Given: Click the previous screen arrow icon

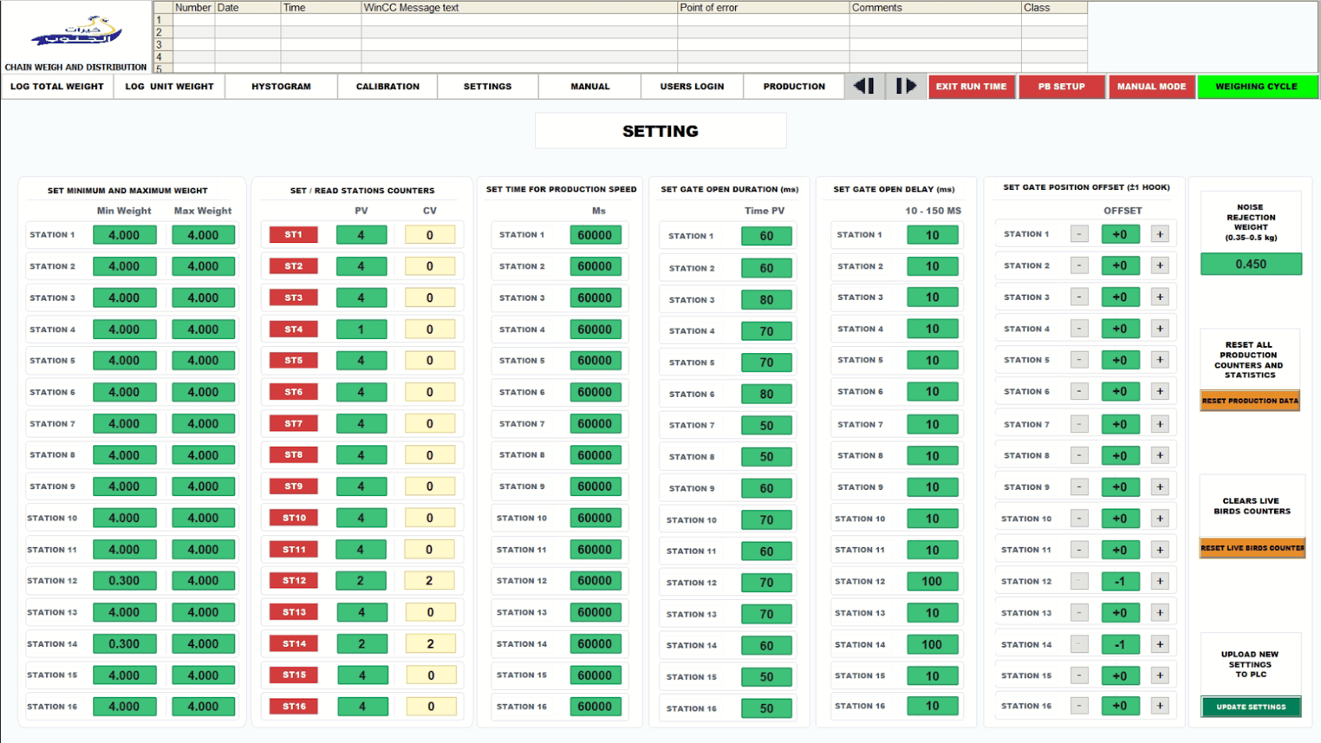Looking at the screenshot, I should point(864,86).
